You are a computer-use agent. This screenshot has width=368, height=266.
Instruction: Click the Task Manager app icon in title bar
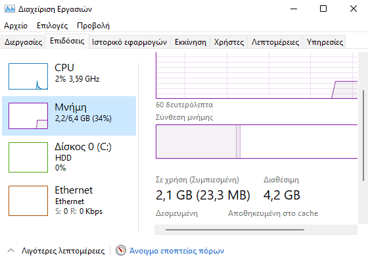pyautogui.click(x=10, y=9)
